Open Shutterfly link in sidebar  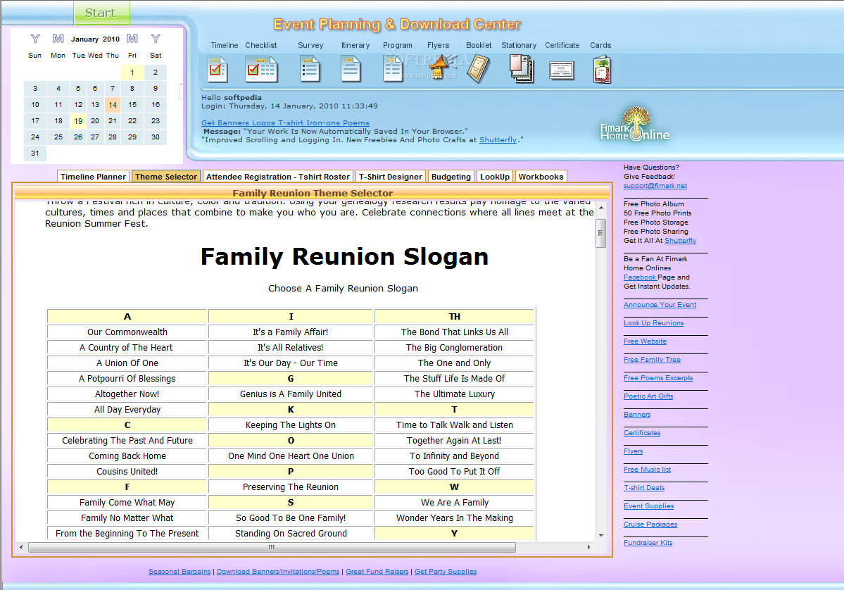pos(681,241)
